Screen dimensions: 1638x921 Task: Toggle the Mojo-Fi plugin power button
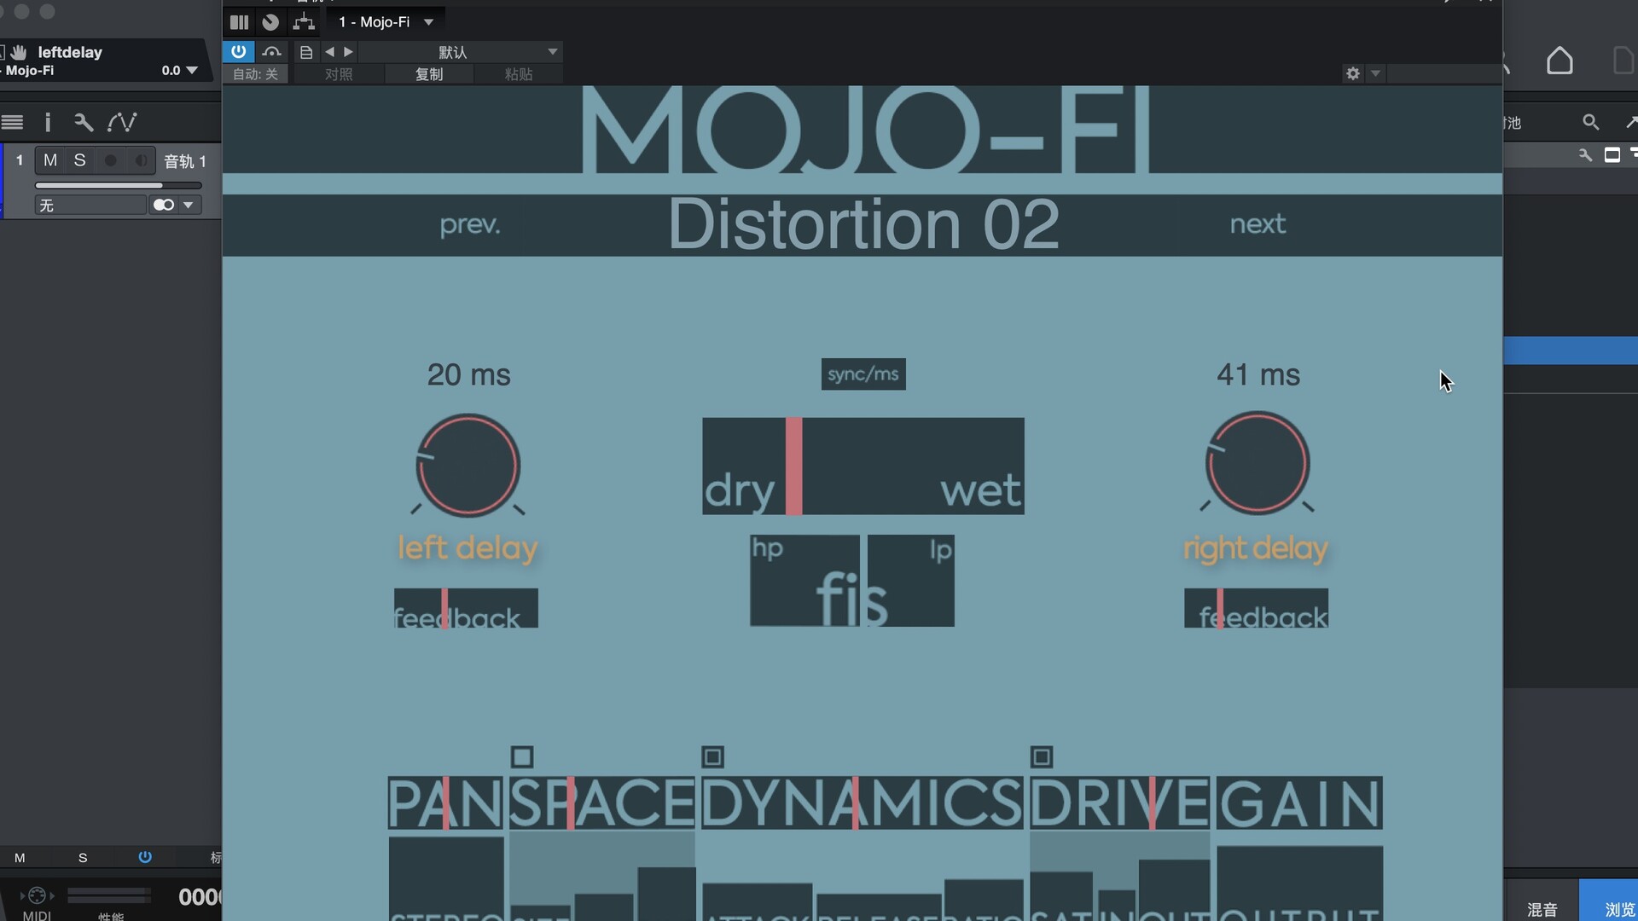[238, 52]
